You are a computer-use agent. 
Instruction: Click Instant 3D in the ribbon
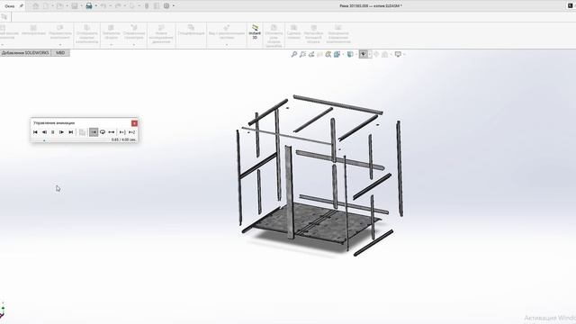click(255, 32)
